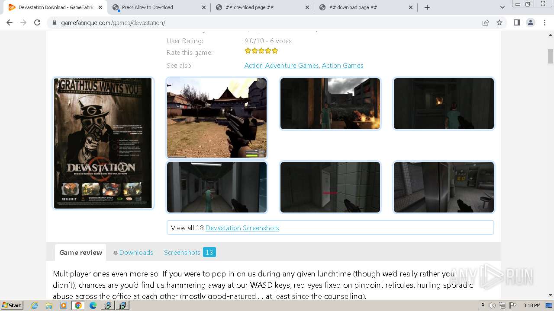Screen dimensions: 554x311
Task: Launch Internet Explorer from the taskbar
Action: click(34, 305)
